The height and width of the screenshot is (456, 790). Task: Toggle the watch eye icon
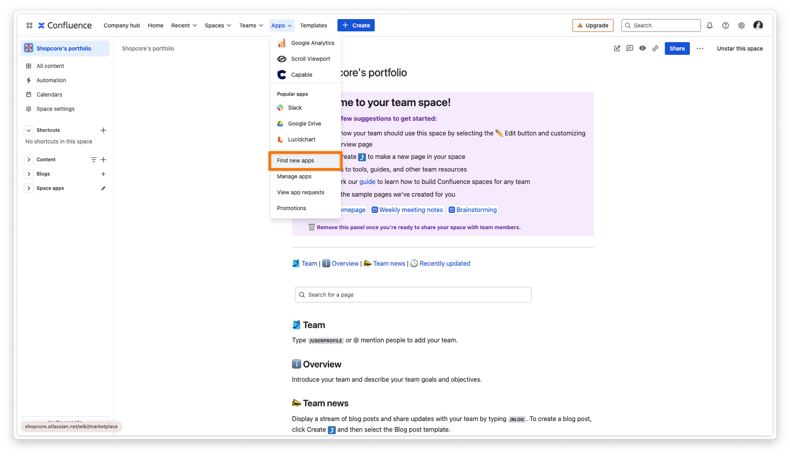pos(643,49)
